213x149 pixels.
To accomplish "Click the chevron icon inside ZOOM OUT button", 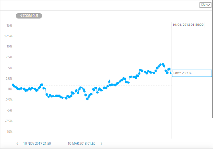I will (x=21, y=16).
